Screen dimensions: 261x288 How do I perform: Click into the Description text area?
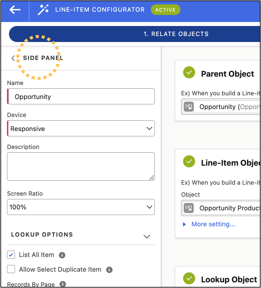[x=81, y=166]
